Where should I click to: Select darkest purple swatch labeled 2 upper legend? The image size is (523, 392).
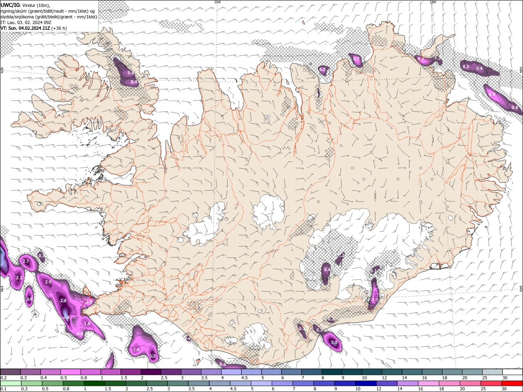[x=151, y=372]
